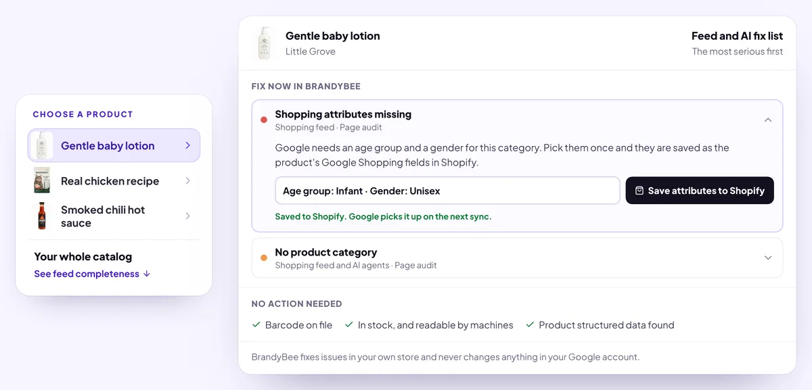Click Shopping feed and AI agents subtitle
Viewport: 812px width, 390px height.
pyautogui.click(x=356, y=266)
